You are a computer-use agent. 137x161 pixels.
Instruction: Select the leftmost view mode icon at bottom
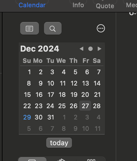32,159
